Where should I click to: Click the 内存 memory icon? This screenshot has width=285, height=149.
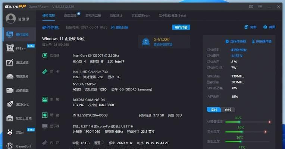tap(45, 143)
